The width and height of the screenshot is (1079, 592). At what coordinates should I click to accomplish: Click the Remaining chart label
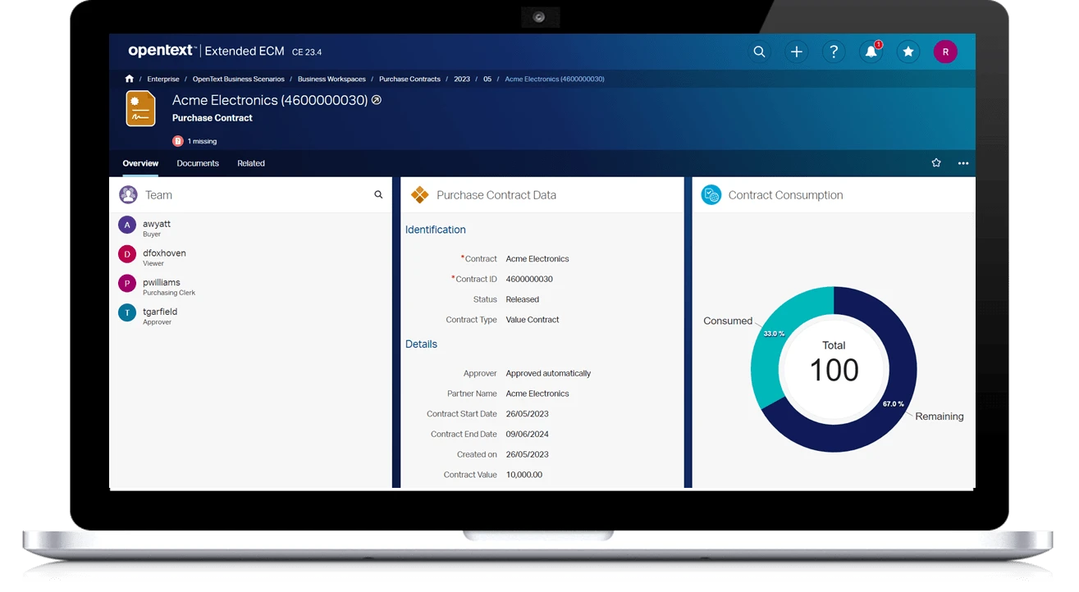[940, 417]
